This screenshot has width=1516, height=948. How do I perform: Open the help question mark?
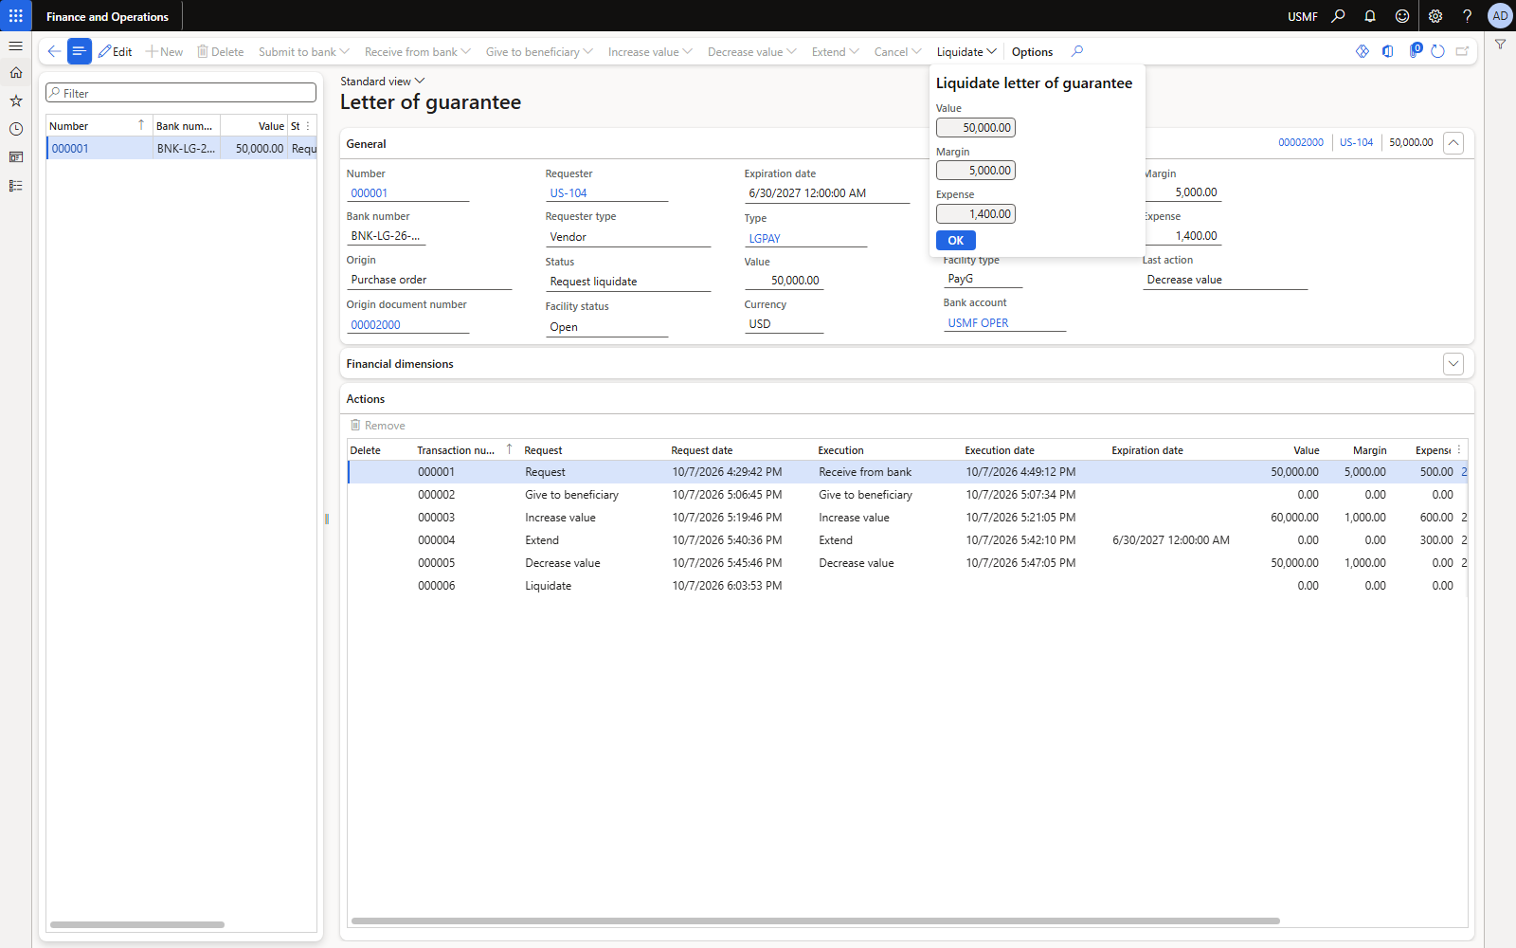point(1467,16)
